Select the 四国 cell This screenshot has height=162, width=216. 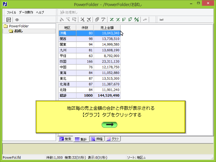(67, 61)
